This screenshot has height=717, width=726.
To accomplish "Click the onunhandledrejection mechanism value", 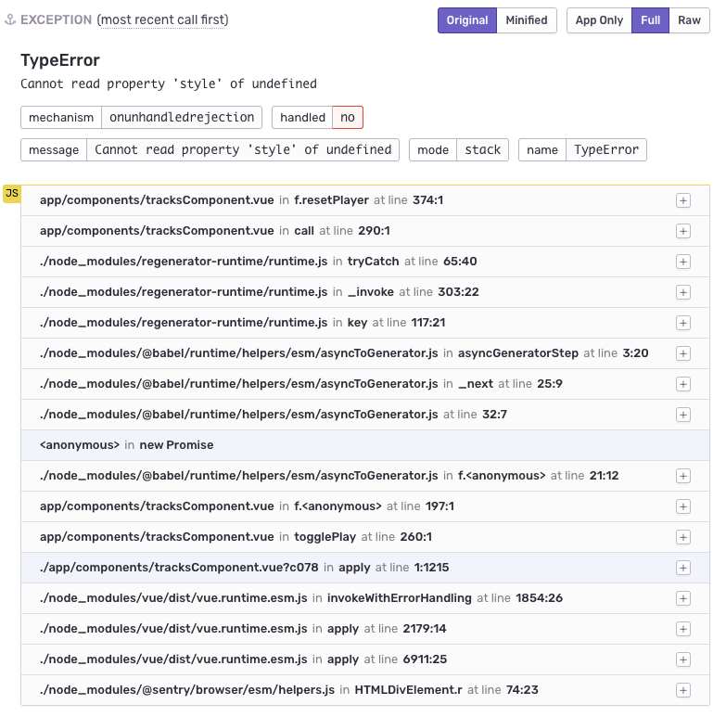I will point(182,118).
